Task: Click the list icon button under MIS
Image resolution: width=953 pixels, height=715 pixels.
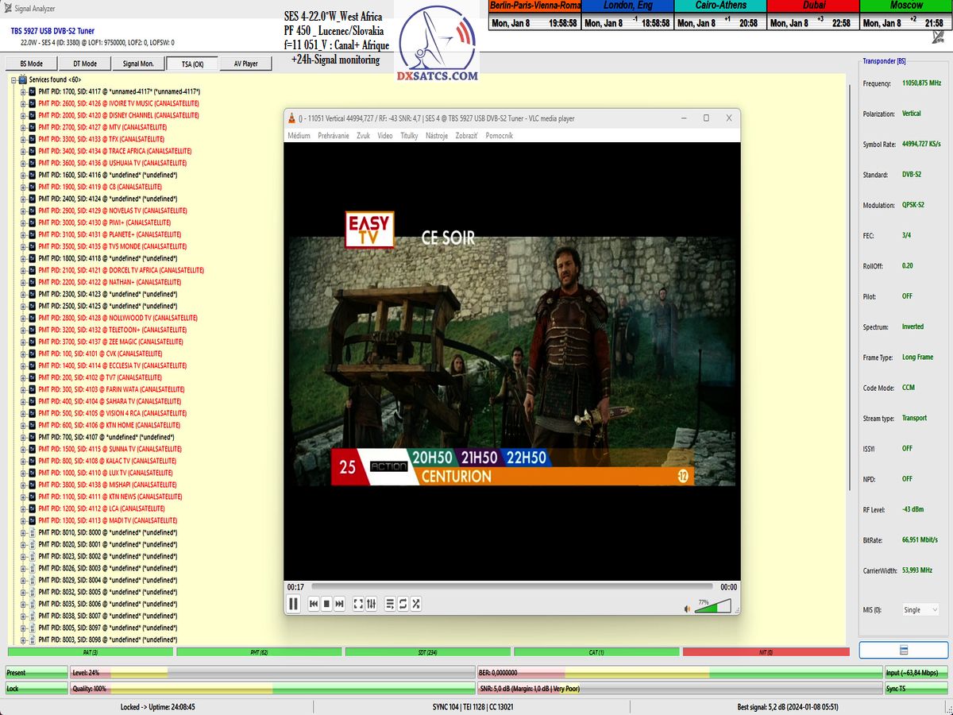Action: point(903,650)
